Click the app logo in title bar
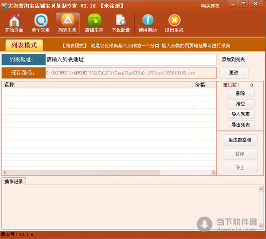Viewport: 266px width, 239px height. 4,6
